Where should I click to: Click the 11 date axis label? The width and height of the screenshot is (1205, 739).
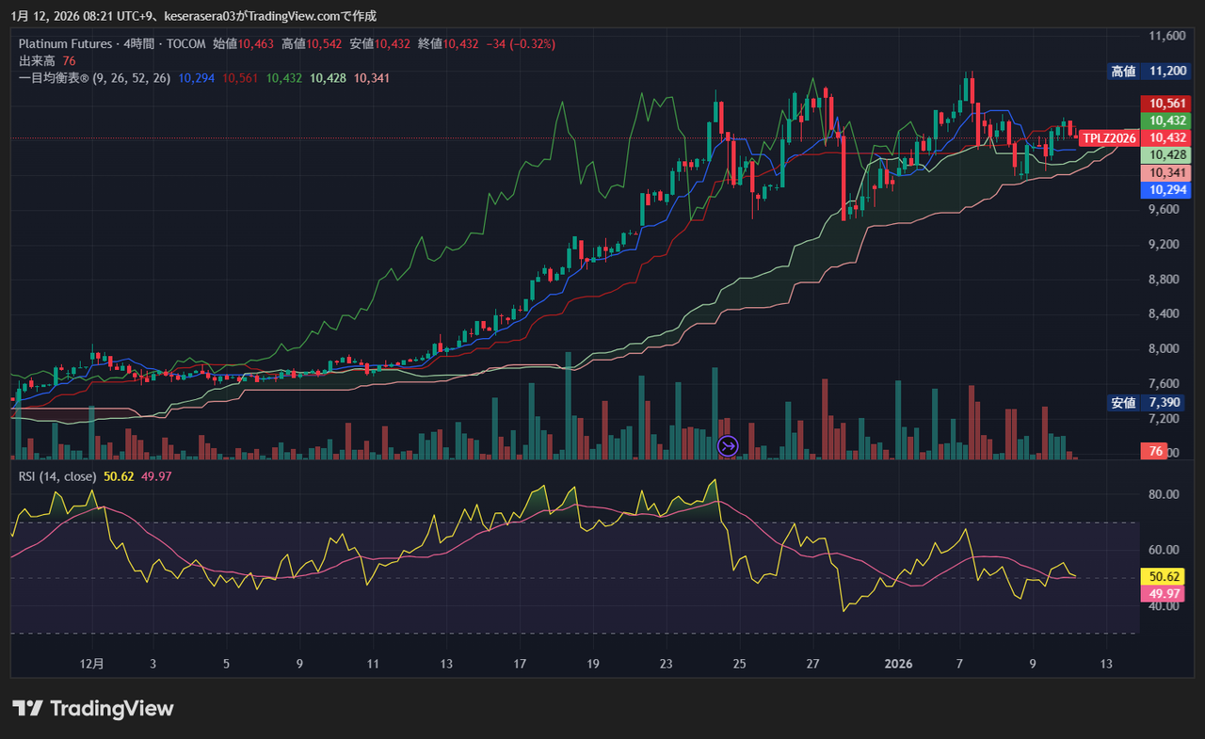tap(373, 664)
